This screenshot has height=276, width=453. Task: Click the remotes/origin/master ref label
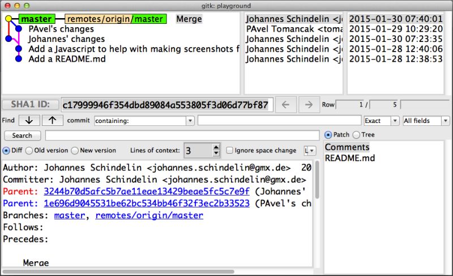pos(116,19)
